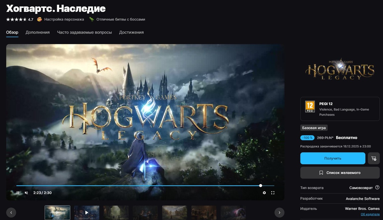Click the Получить button
This screenshot has width=383, height=220.
pyautogui.click(x=333, y=158)
